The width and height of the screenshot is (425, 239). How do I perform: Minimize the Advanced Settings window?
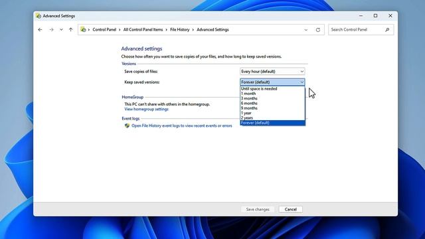[x=361, y=16]
